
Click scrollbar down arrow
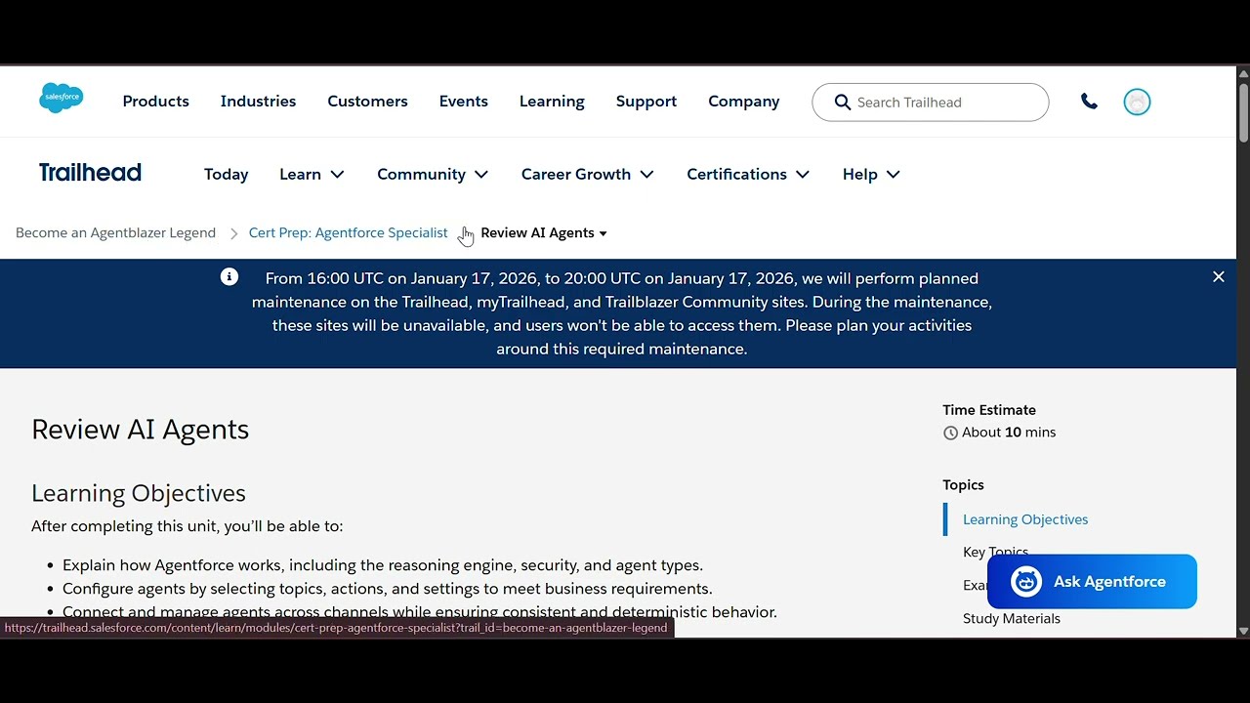[1243, 631]
